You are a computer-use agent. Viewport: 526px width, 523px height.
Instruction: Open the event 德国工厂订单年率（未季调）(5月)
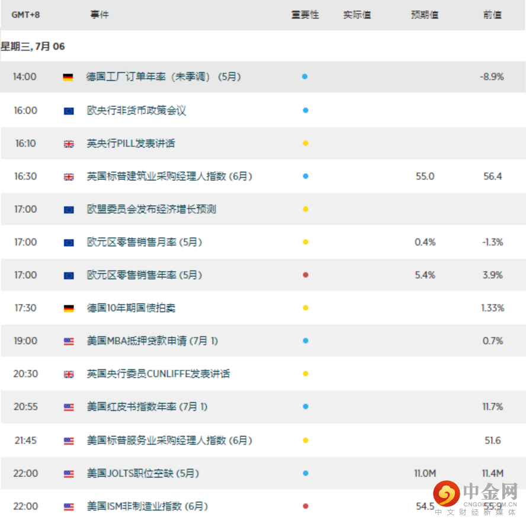point(163,77)
